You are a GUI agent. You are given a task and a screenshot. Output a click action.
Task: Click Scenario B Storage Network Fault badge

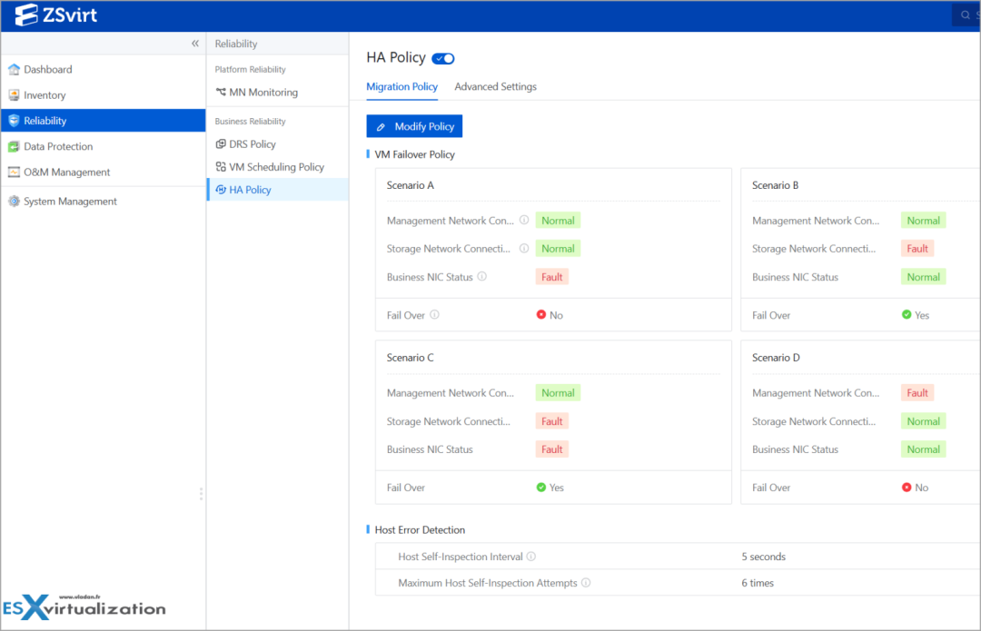(x=917, y=248)
